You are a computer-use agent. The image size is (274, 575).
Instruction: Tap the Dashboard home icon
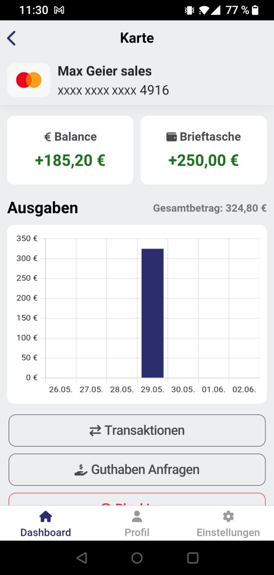(45, 516)
